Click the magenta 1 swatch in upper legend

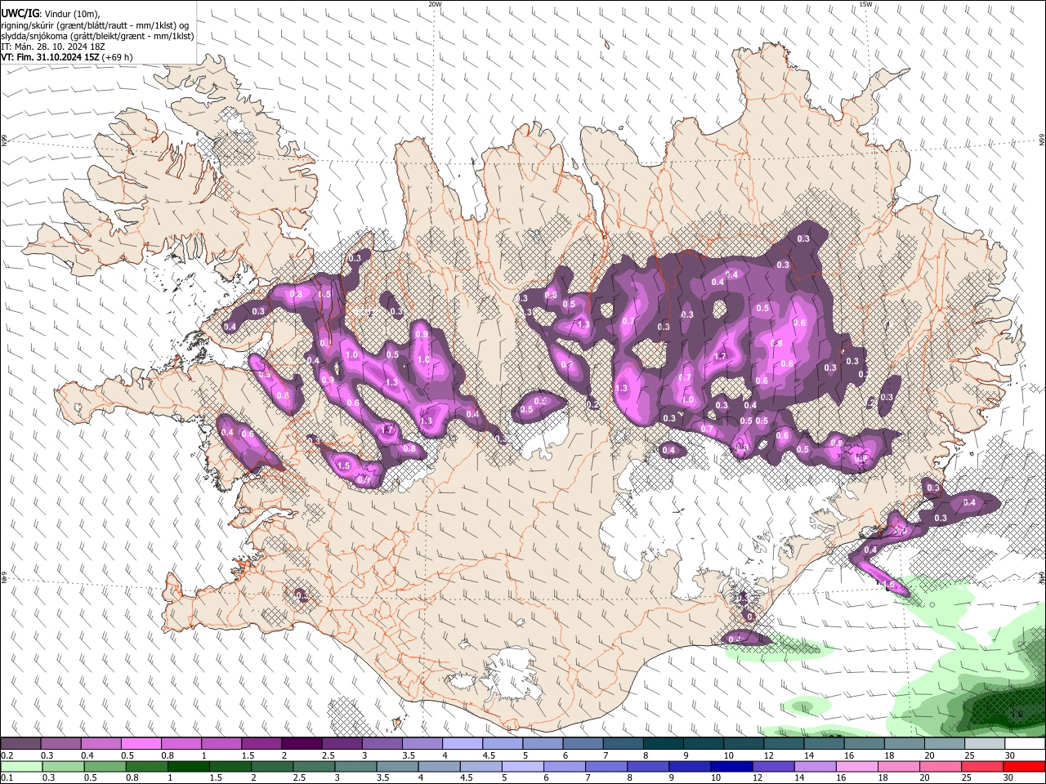pos(221,744)
